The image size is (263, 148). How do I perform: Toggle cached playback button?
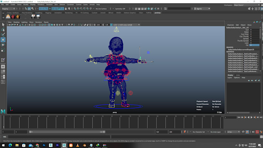click(x=247, y=132)
